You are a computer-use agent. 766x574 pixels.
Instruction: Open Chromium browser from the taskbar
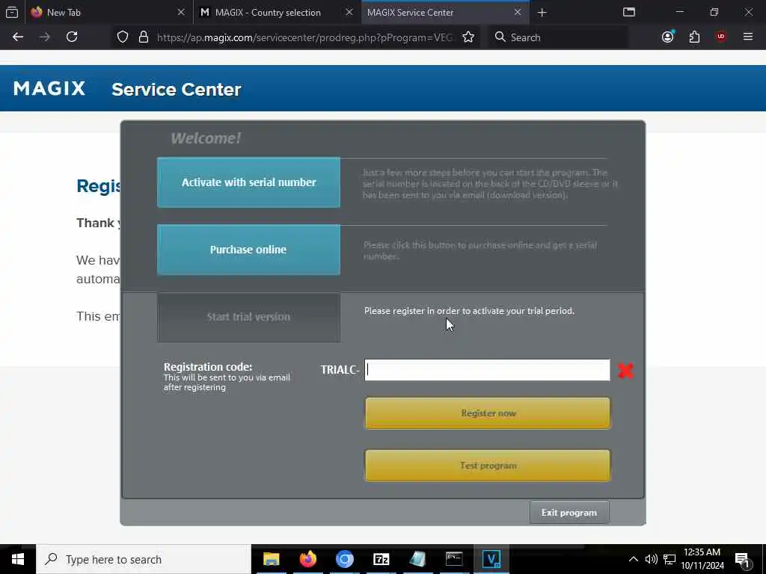point(344,559)
